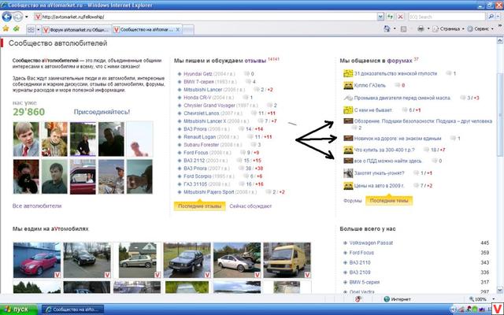Open the BMW 5-серия list entry
The height and width of the screenshot is (315, 504).
coord(365,282)
